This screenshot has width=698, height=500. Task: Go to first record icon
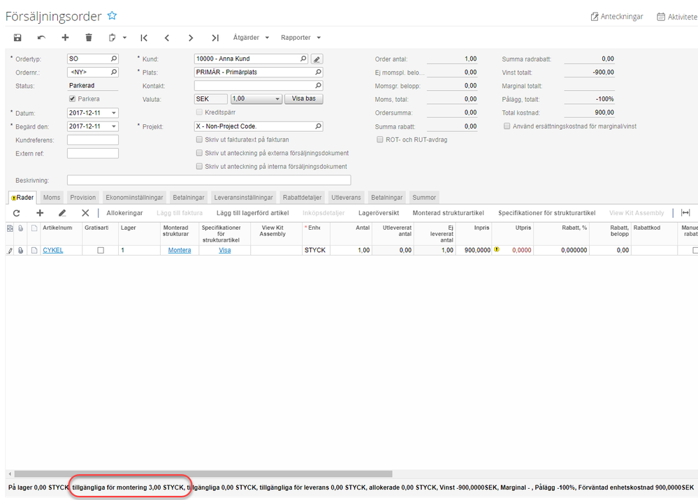point(144,38)
